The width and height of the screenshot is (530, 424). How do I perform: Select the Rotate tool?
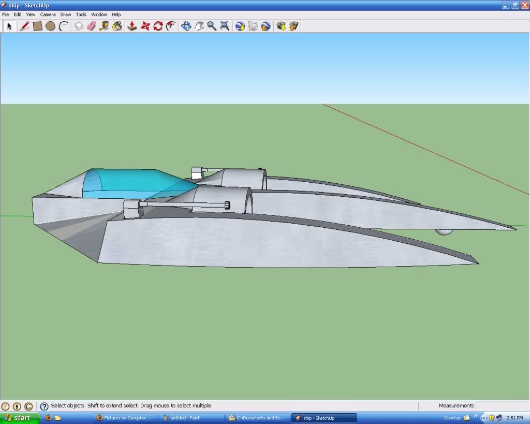coord(158,26)
